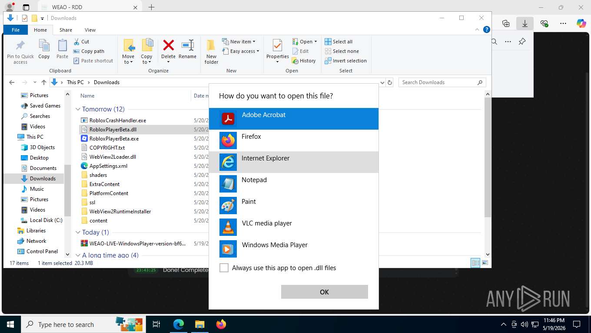The width and height of the screenshot is (591, 333).
Task: Open the Copy to dropdown
Action: [x=146, y=52]
